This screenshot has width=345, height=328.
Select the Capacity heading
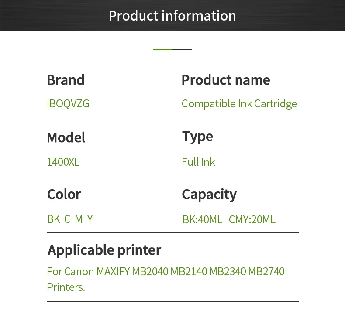pyautogui.click(x=209, y=194)
